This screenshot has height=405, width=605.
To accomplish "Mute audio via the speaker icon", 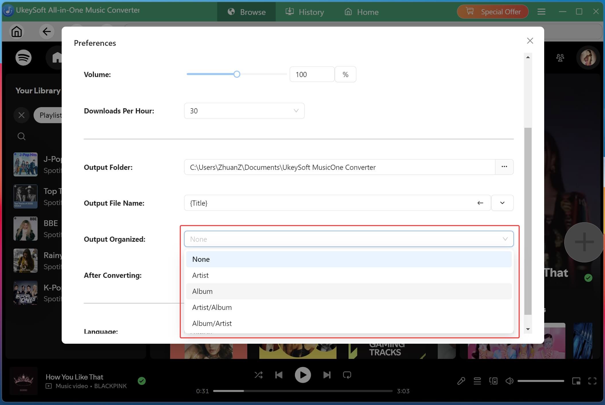I will (509, 381).
